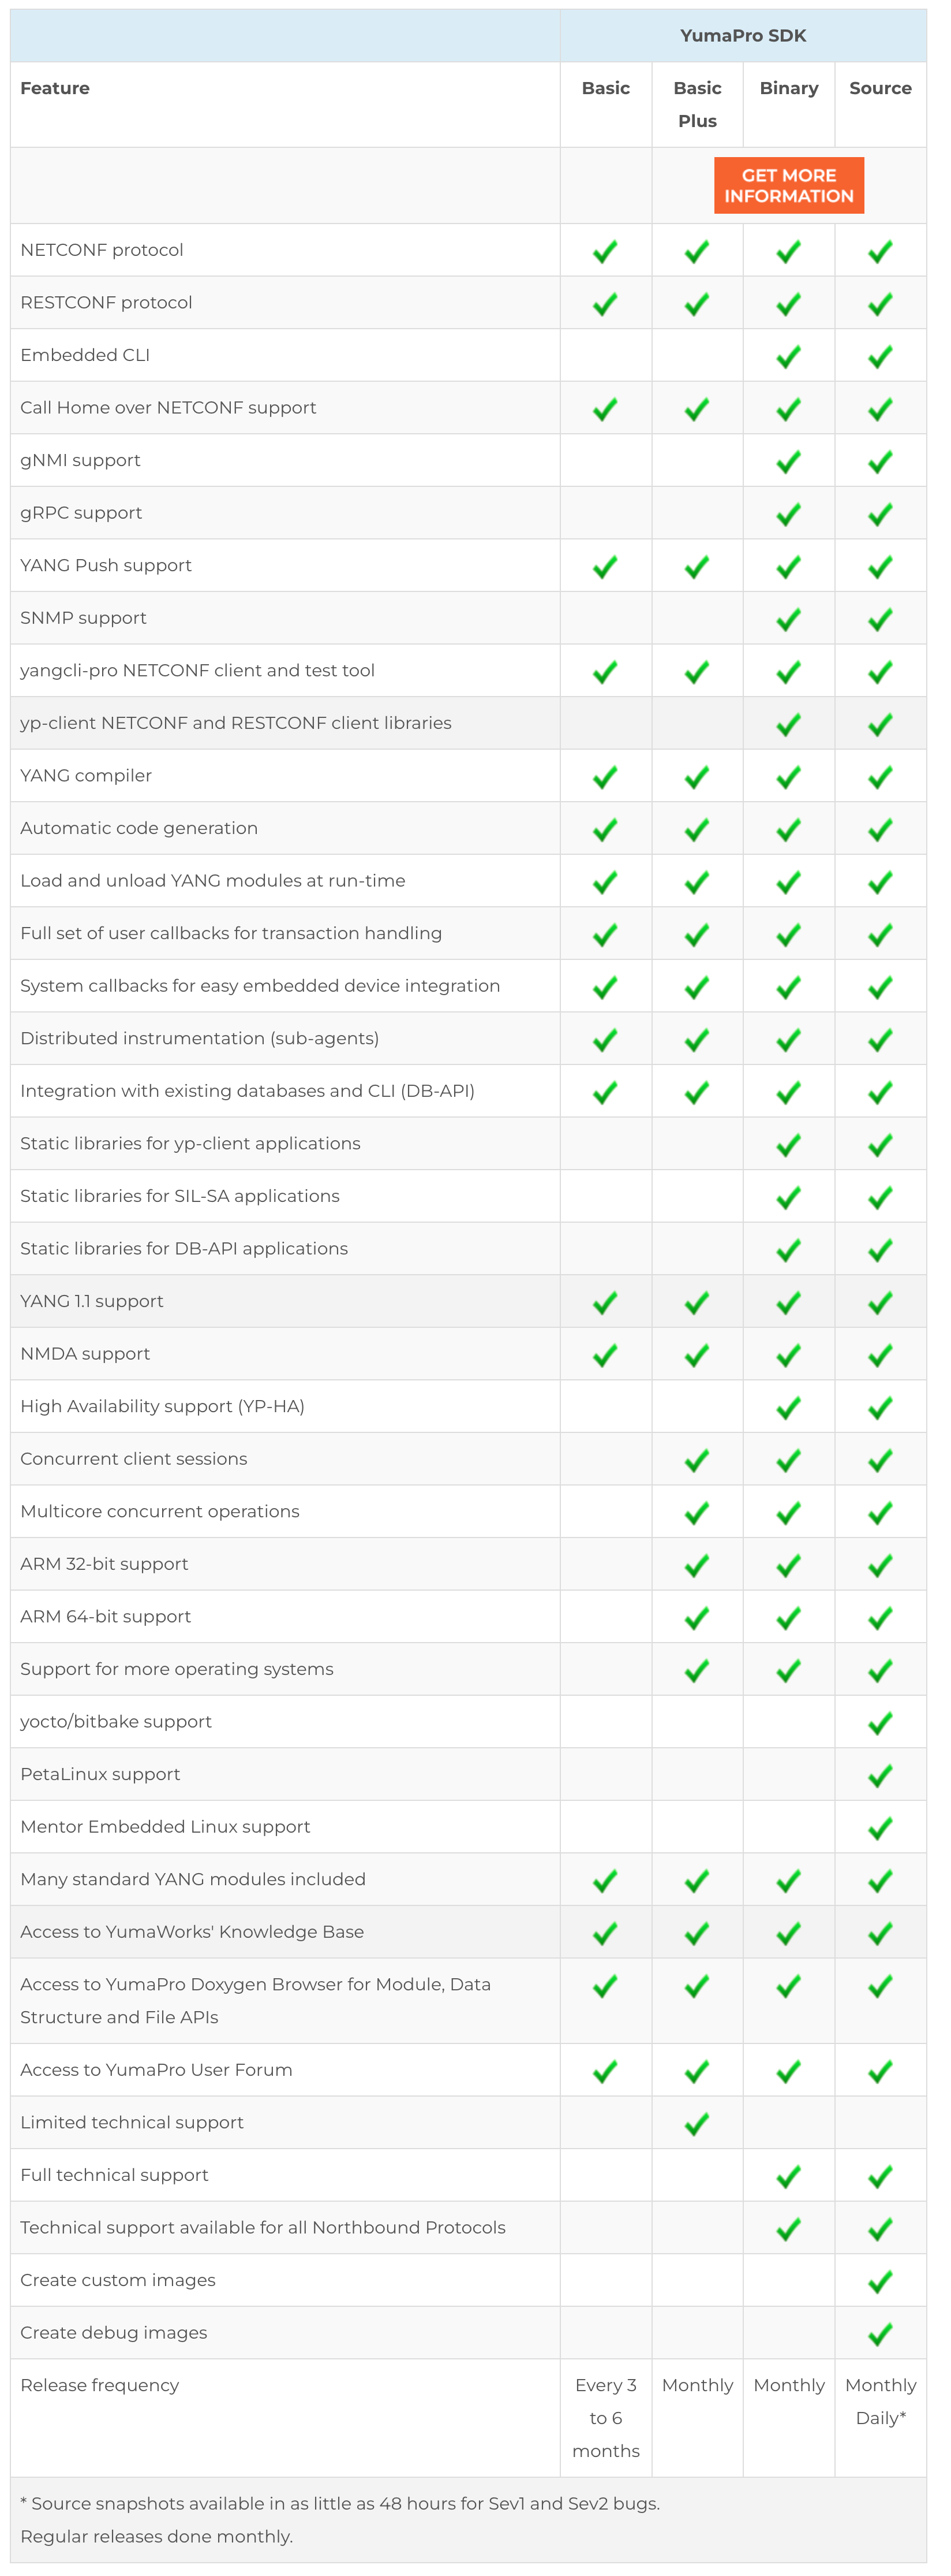This screenshot has height=2576, width=951.
Task: Select the gNMI support checkmark under Binary
Action: tap(788, 461)
